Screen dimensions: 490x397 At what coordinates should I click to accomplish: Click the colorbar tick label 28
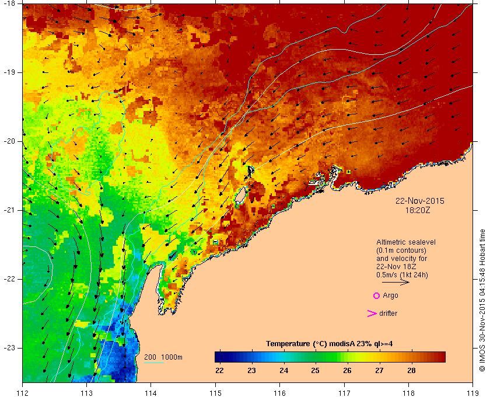[x=412, y=371]
